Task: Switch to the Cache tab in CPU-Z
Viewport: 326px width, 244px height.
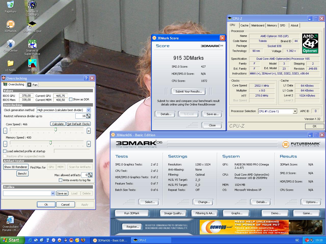Action: tap(244, 25)
